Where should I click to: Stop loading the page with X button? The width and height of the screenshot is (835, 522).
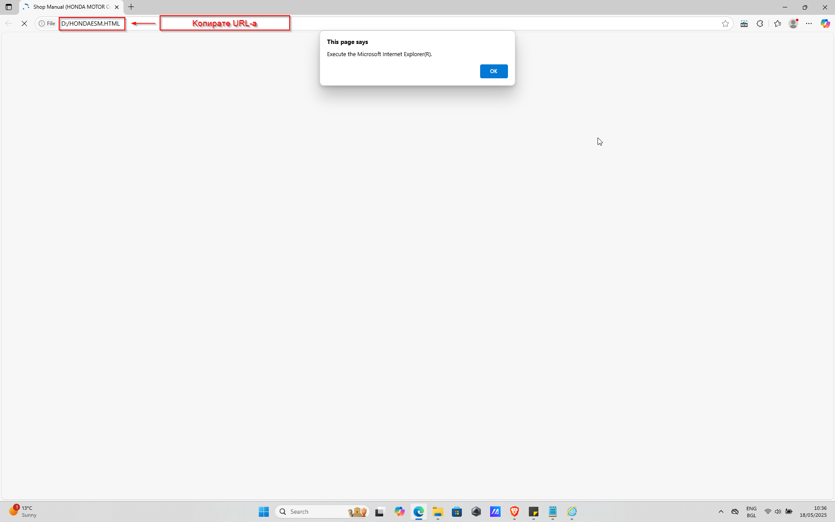[24, 23]
